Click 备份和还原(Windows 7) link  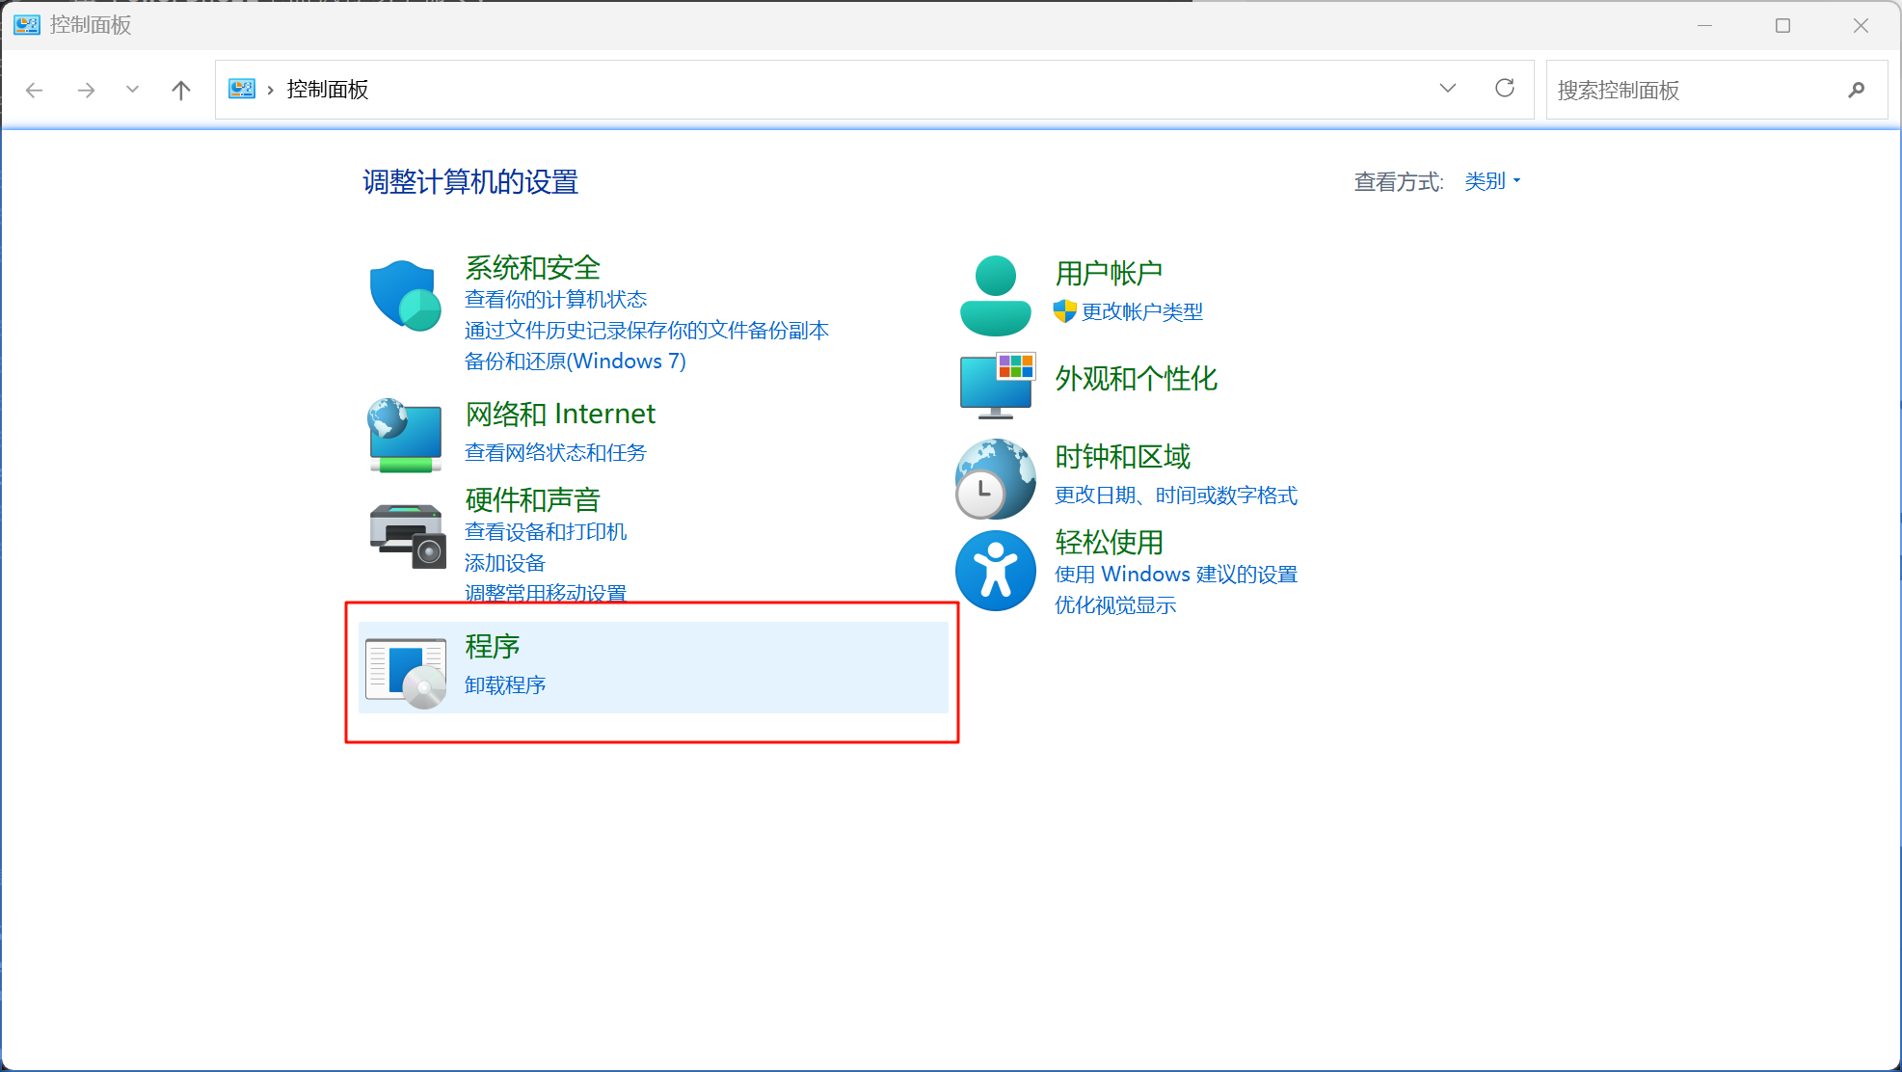575,361
